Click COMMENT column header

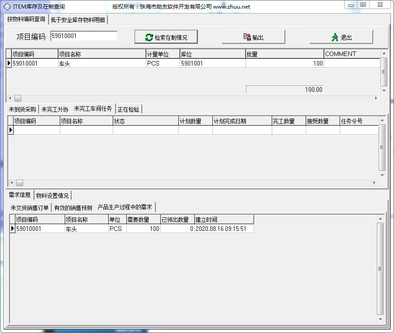pyautogui.click(x=352, y=54)
